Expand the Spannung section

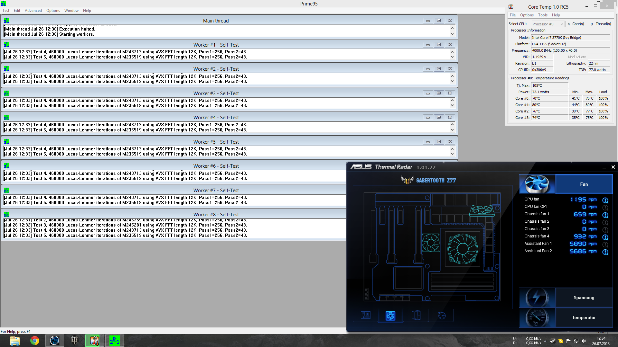pyautogui.click(x=584, y=298)
